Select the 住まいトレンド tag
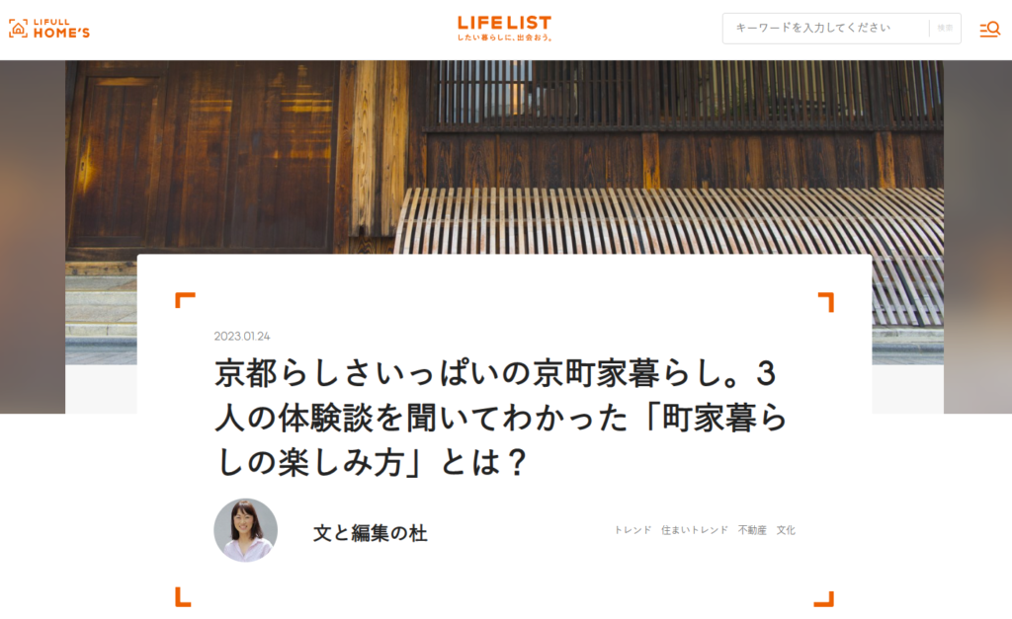This screenshot has width=1012, height=619. (695, 530)
